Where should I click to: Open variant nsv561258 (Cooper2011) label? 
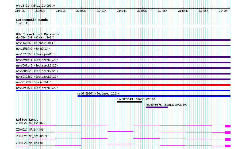[x=34, y=82]
